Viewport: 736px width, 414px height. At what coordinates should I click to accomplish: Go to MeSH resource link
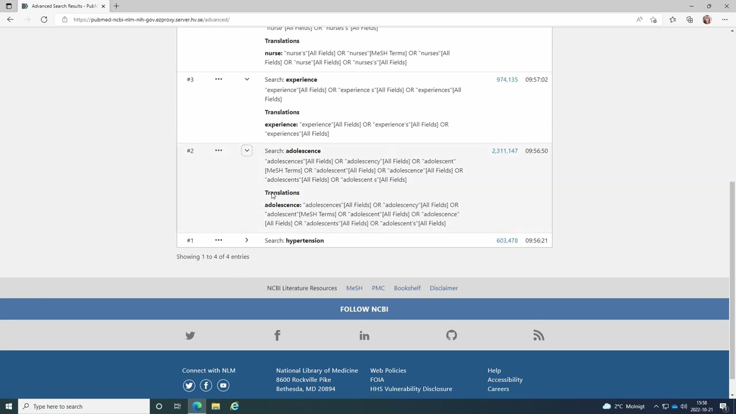pos(354,288)
